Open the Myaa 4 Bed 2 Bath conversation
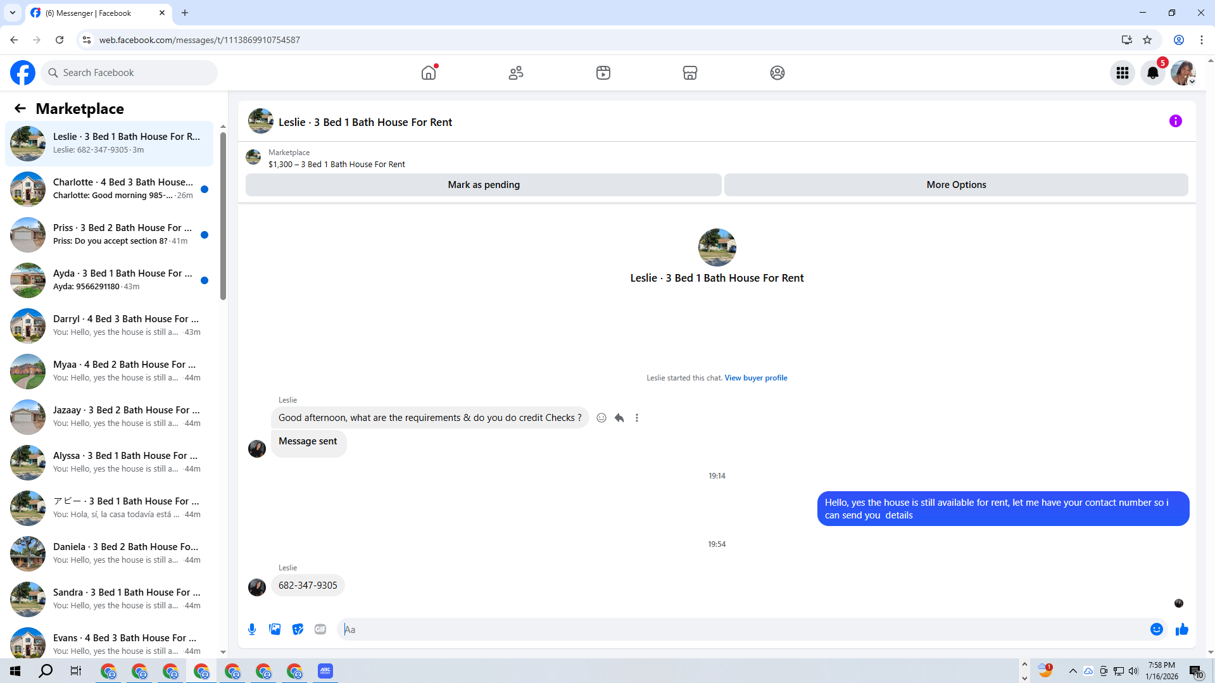 [x=110, y=371]
